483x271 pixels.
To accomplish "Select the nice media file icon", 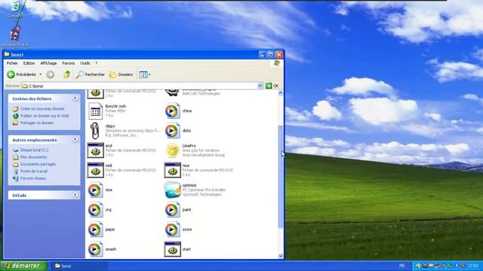I will [x=95, y=190].
